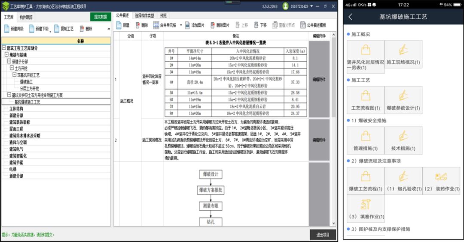Viewport: 464px width, 242px height.
Task: Tap the 爆破参数设计(1) card on phone
Action: (x=403, y=100)
